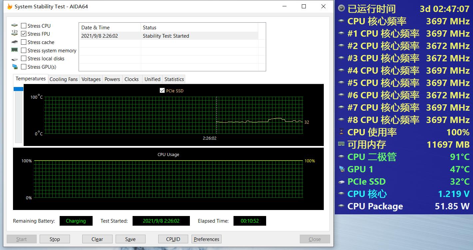Click the blue temperature graph scale slider

[x=18, y=89]
